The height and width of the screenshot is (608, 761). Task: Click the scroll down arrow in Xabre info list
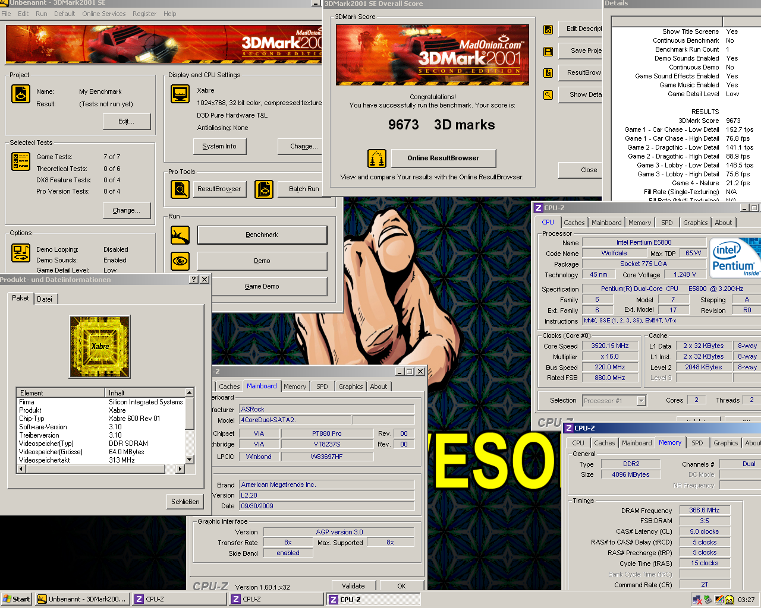pos(190,460)
